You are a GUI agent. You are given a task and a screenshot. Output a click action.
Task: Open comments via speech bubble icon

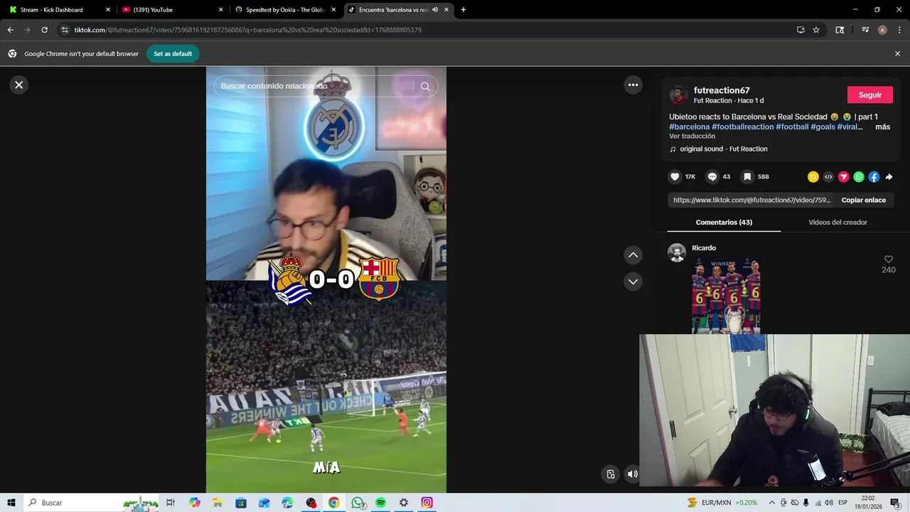point(712,176)
